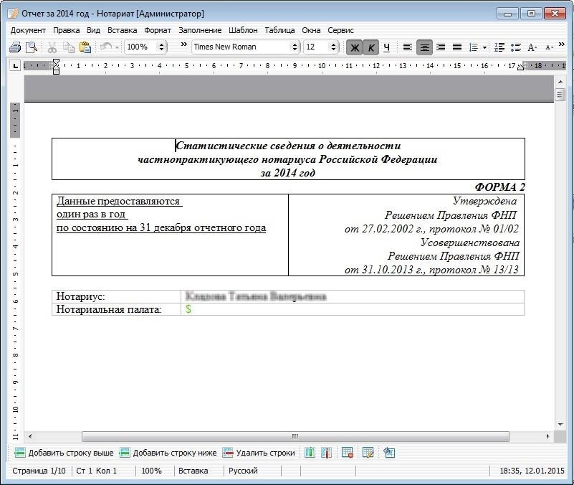This screenshot has width=574, height=485.
Task: Click horizontal scrollbar left arrow
Action: pyautogui.click(x=30, y=436)
